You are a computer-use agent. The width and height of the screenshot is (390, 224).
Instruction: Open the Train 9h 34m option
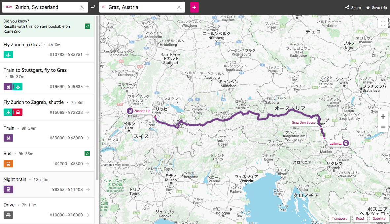[x=47, y=133]
